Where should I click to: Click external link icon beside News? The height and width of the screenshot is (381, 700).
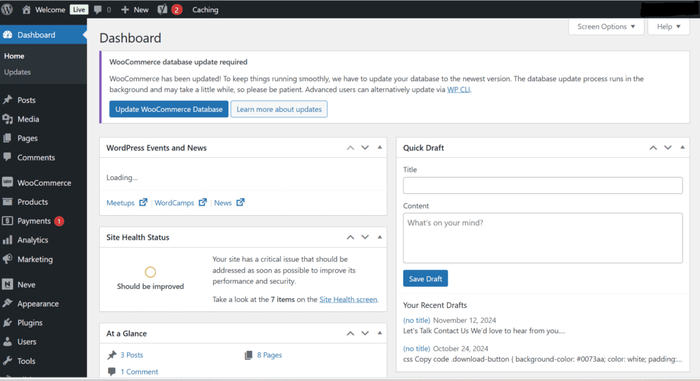240,202
